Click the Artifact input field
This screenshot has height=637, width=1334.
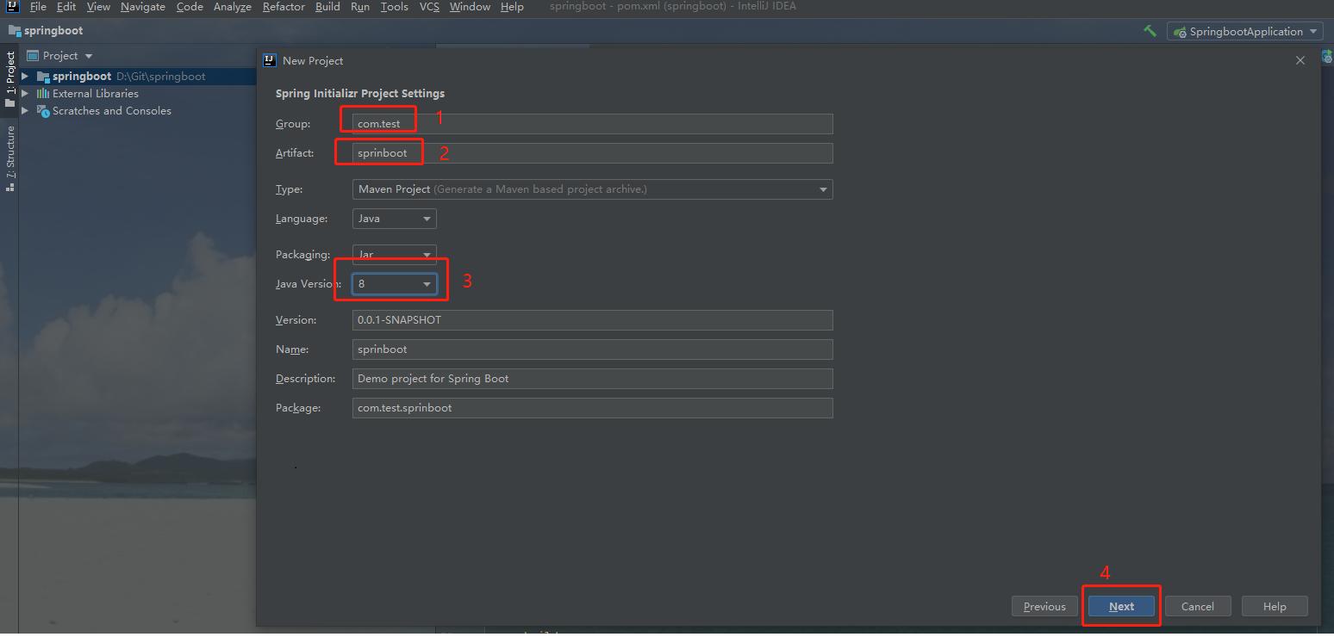[593, 153]
